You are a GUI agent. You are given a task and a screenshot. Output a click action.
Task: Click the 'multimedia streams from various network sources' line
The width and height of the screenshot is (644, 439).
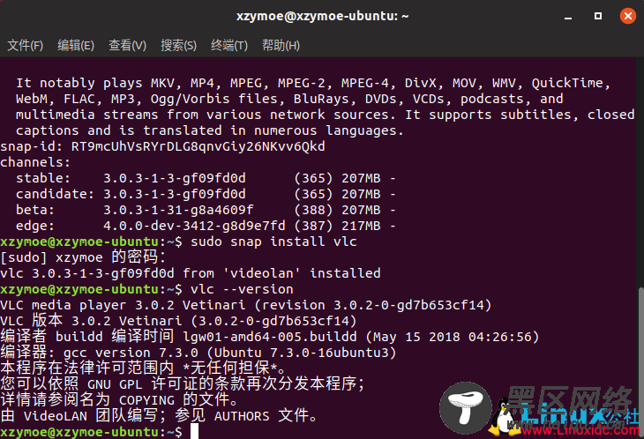(x=326, y=115)
